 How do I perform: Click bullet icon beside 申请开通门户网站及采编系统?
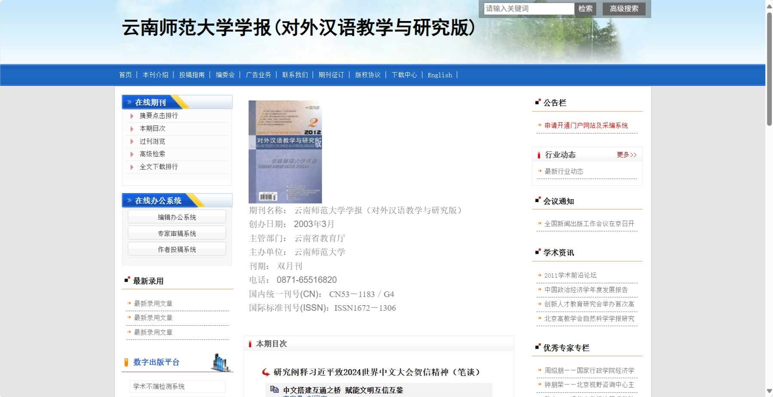[x=540, y=125]
